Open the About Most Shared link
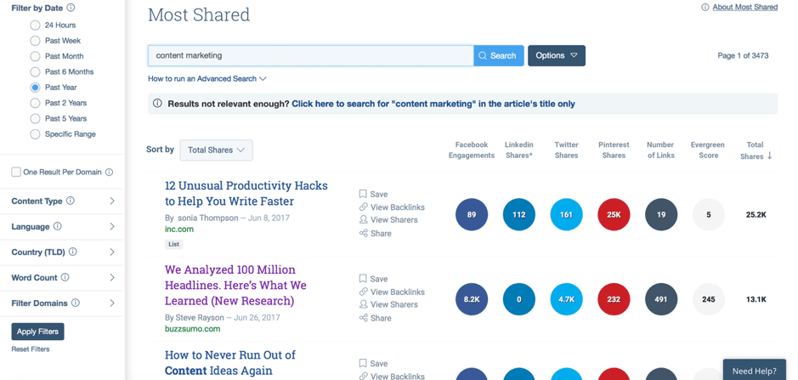 coord(745,7)
